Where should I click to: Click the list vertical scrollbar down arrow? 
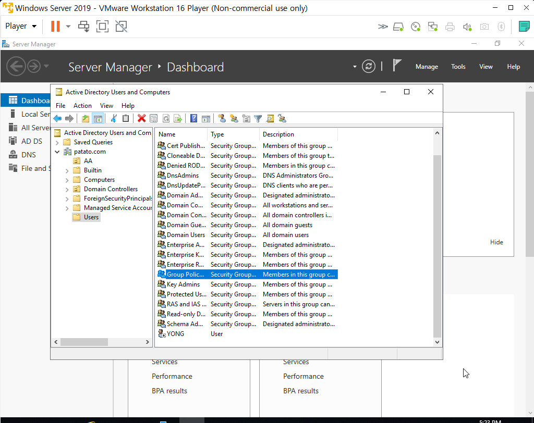point(438,342)
